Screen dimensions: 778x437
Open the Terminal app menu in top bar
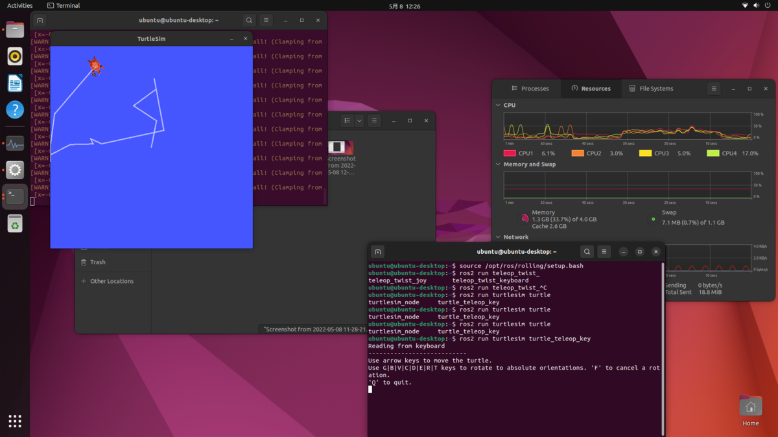(x=64, y=6)
